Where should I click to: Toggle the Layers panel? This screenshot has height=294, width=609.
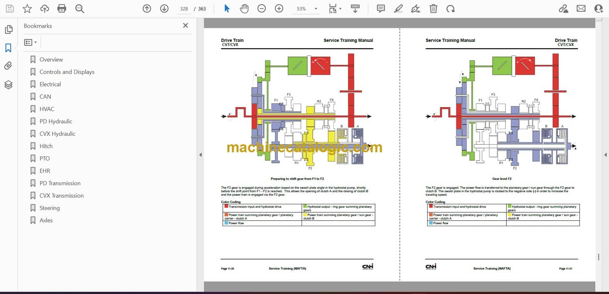click(8, 84)
